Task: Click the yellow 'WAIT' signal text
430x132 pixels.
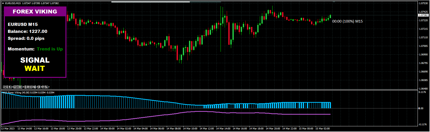Action: click(35, 68)
